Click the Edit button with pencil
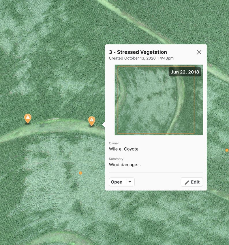This screenshot has width=229, height=245. [x=192, y=182]
